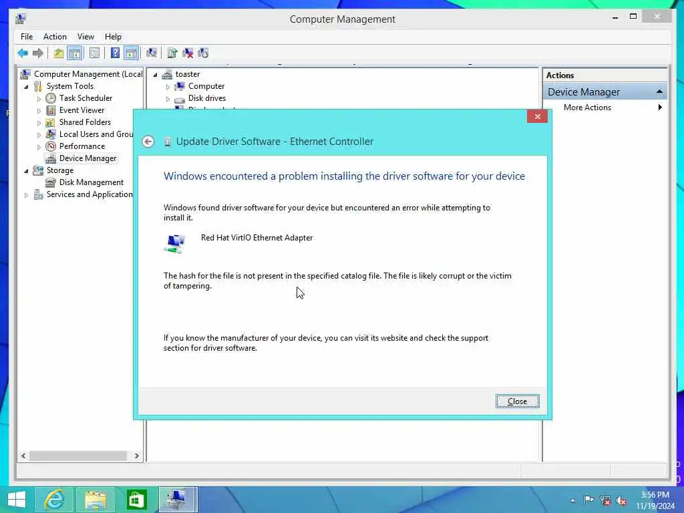Collapse the System Tools tree node
The image size is (684, 513).
[26, 87]
